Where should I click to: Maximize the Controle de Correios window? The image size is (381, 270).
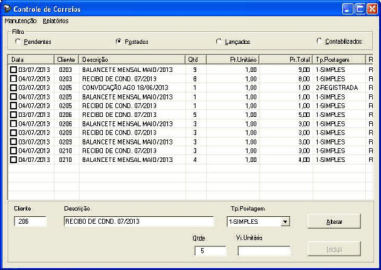click(360, 9)
